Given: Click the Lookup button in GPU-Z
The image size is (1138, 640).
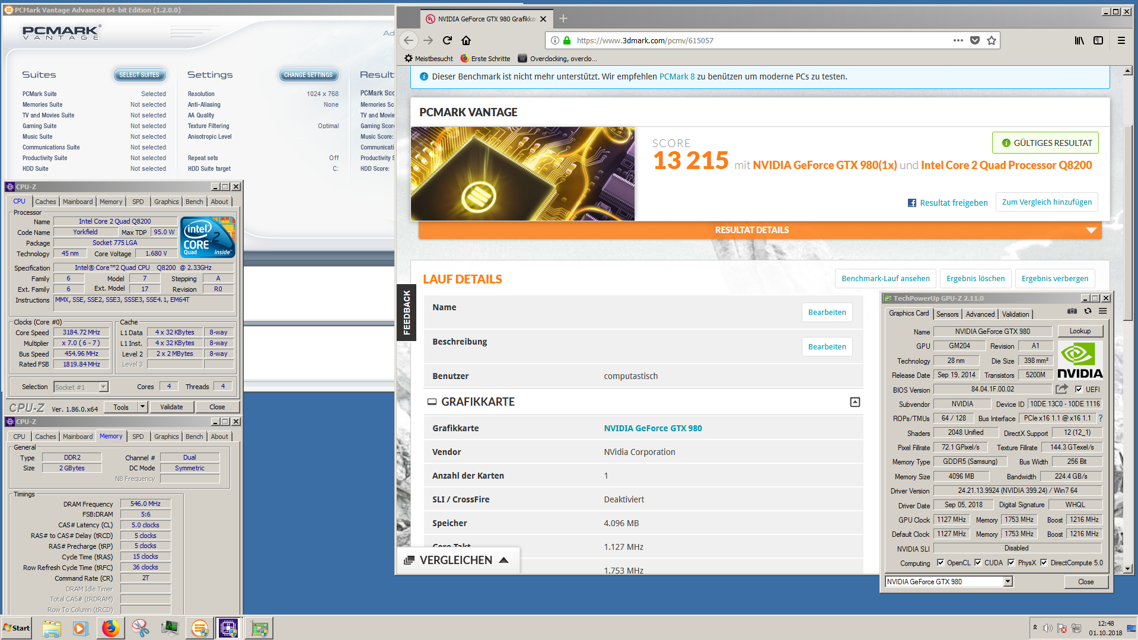Looking at the screenshot, I should [x=1080, y=331].
